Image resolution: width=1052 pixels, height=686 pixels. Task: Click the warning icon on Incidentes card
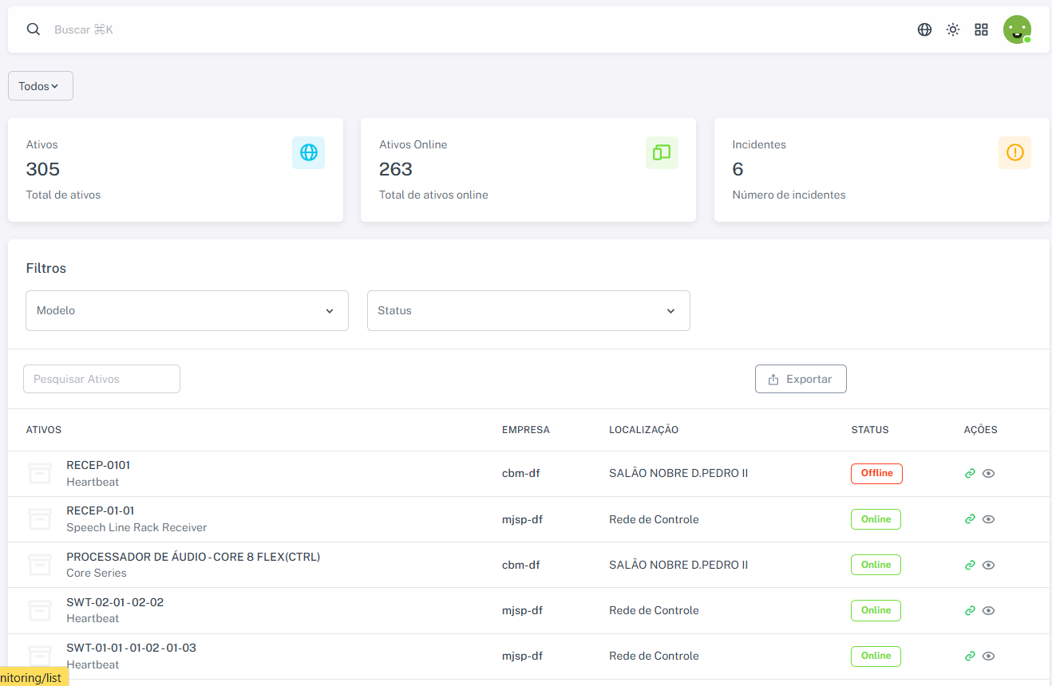coord(1014,152)
